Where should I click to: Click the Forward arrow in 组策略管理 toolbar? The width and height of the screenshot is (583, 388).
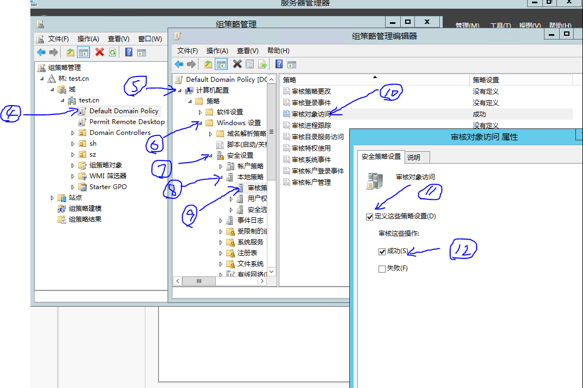[x=53, y=52]
